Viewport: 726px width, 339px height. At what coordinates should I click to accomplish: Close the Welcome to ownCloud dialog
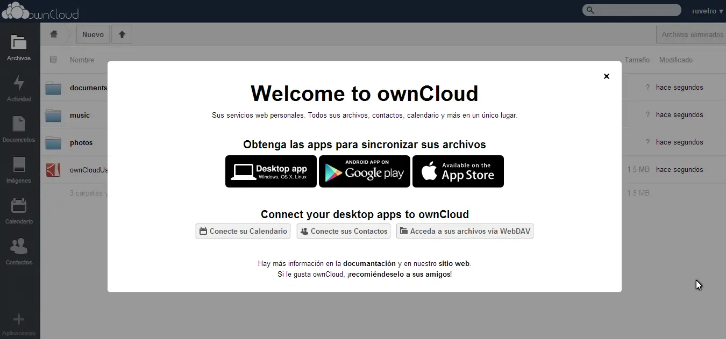[x=607, y=76]
